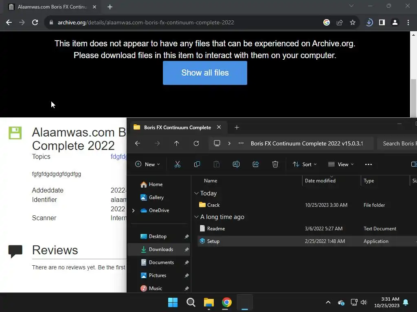Viewport: 417px width, 312px height.
Task: Click the Chrome address bar URL
Action: (146, 23)
